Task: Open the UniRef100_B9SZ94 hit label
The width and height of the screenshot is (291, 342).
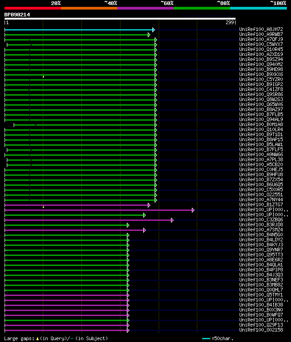Action: point(261,59)
